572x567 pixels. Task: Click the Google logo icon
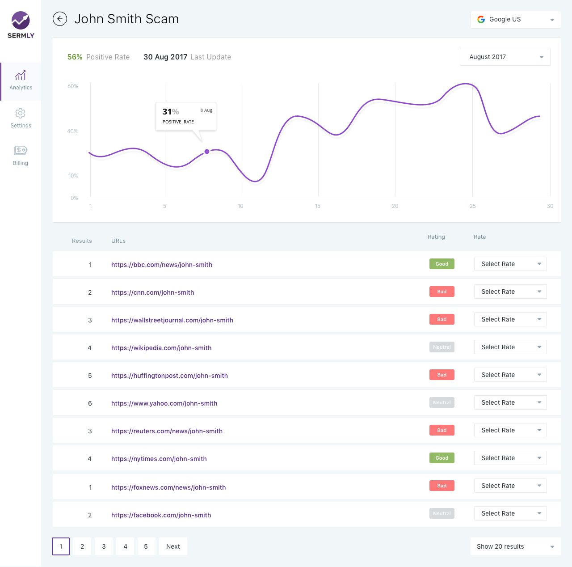click(x=481, y=19)
